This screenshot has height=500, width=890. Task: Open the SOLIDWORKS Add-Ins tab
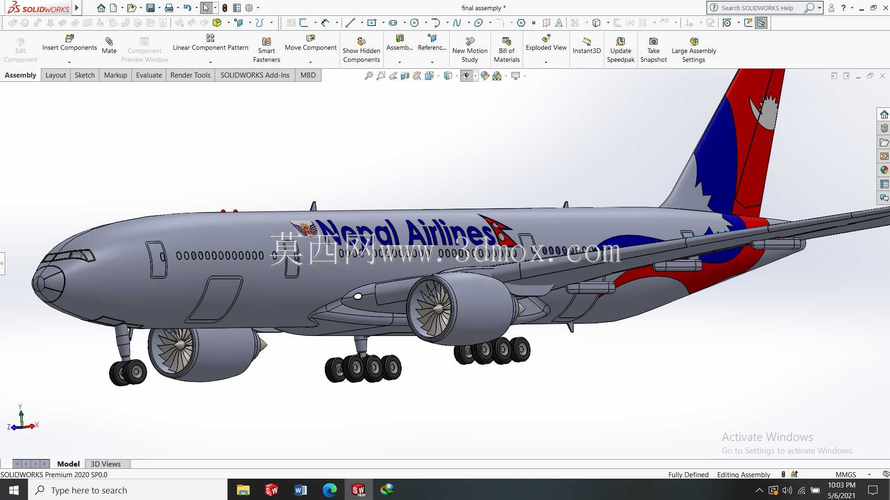[x=255, y=75]
